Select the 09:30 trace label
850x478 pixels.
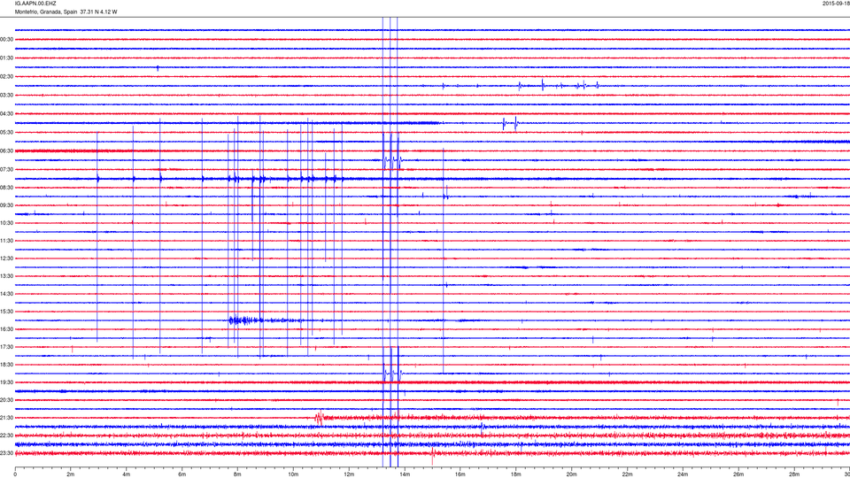(x=6, y=205)
